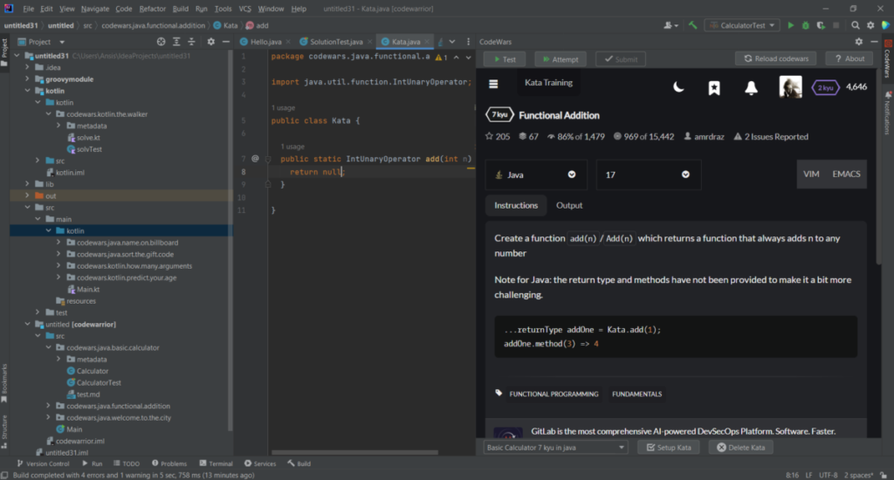
Task: Open the VCS menu
Action: [244, 9]
